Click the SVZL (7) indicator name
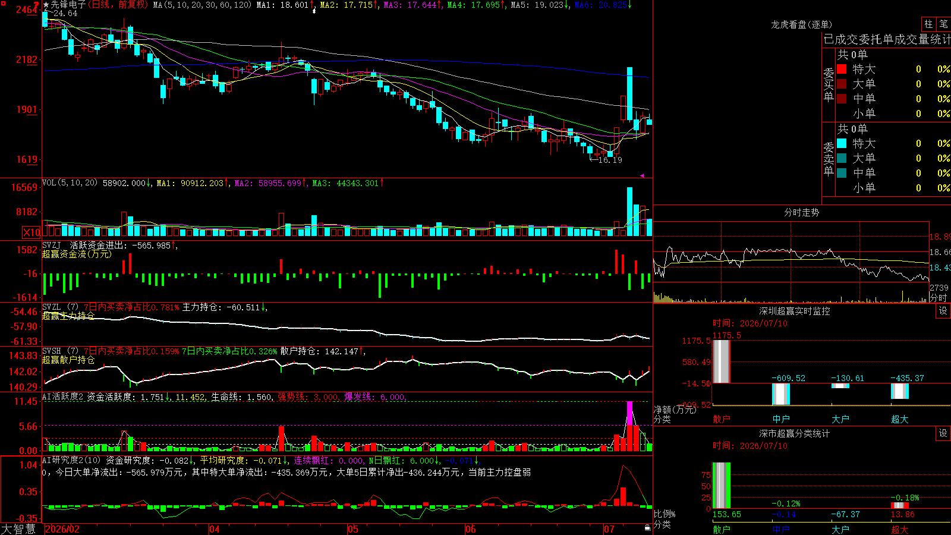Image resolution: width=951 pixels, height=535 pixels. pos(60,307)
